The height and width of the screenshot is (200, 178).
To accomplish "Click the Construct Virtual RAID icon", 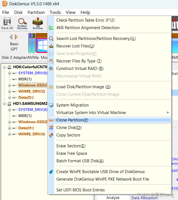I will [x=51, y=69].
